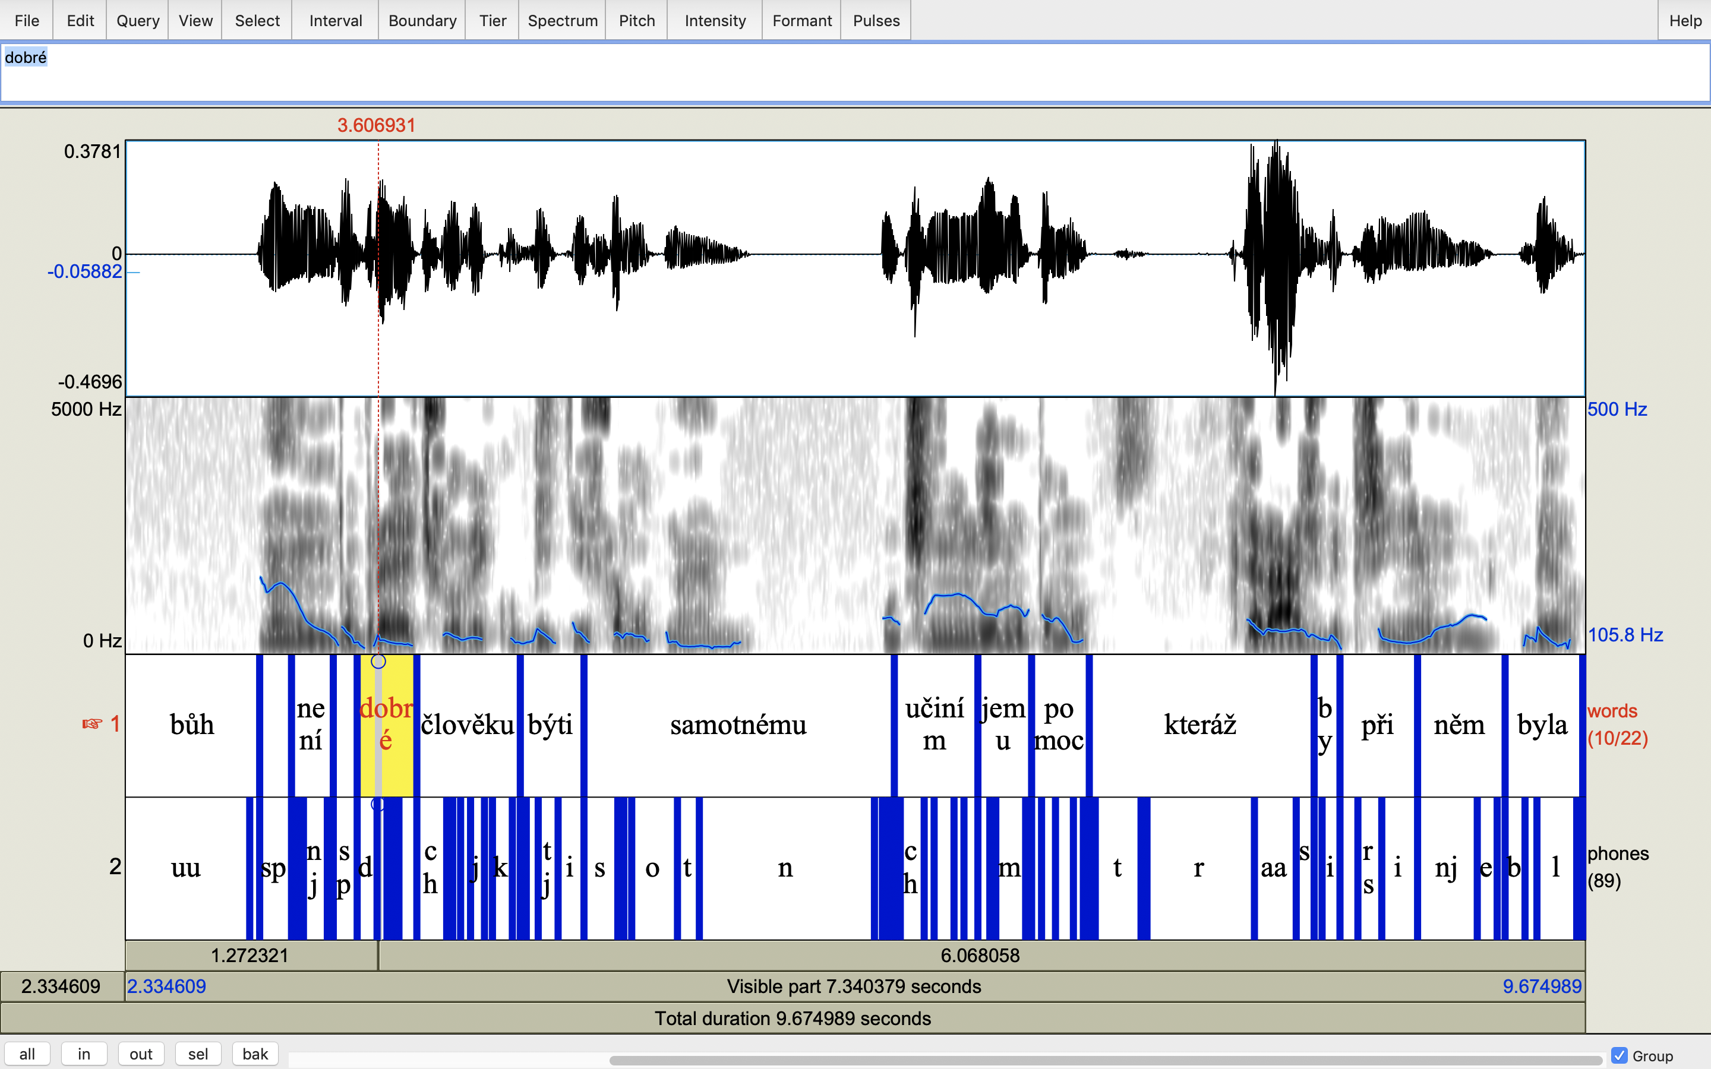The height and width of the screenshot is (1069, 1711).
Task: Open the Interval menu
Action: 335,21
